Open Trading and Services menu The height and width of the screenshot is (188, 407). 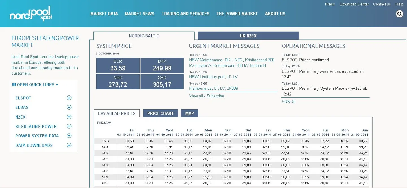click(x=185, y=14)
